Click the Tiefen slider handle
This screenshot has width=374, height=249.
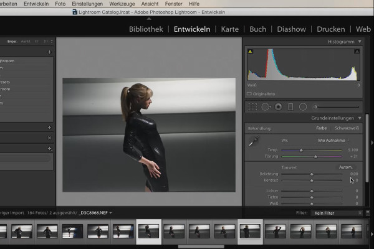(x=312, y=197)
